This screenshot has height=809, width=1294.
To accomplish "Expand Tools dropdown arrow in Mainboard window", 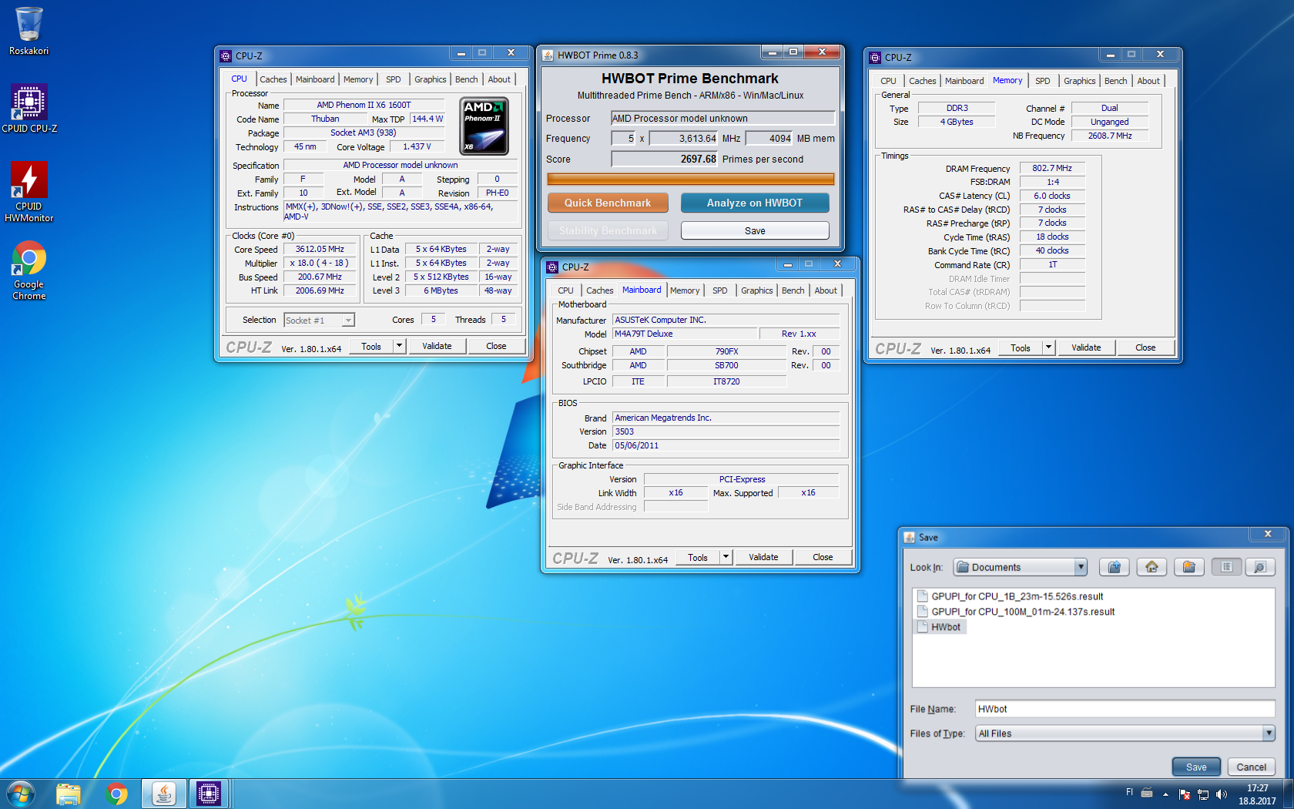I will click(x=726, y=557).
